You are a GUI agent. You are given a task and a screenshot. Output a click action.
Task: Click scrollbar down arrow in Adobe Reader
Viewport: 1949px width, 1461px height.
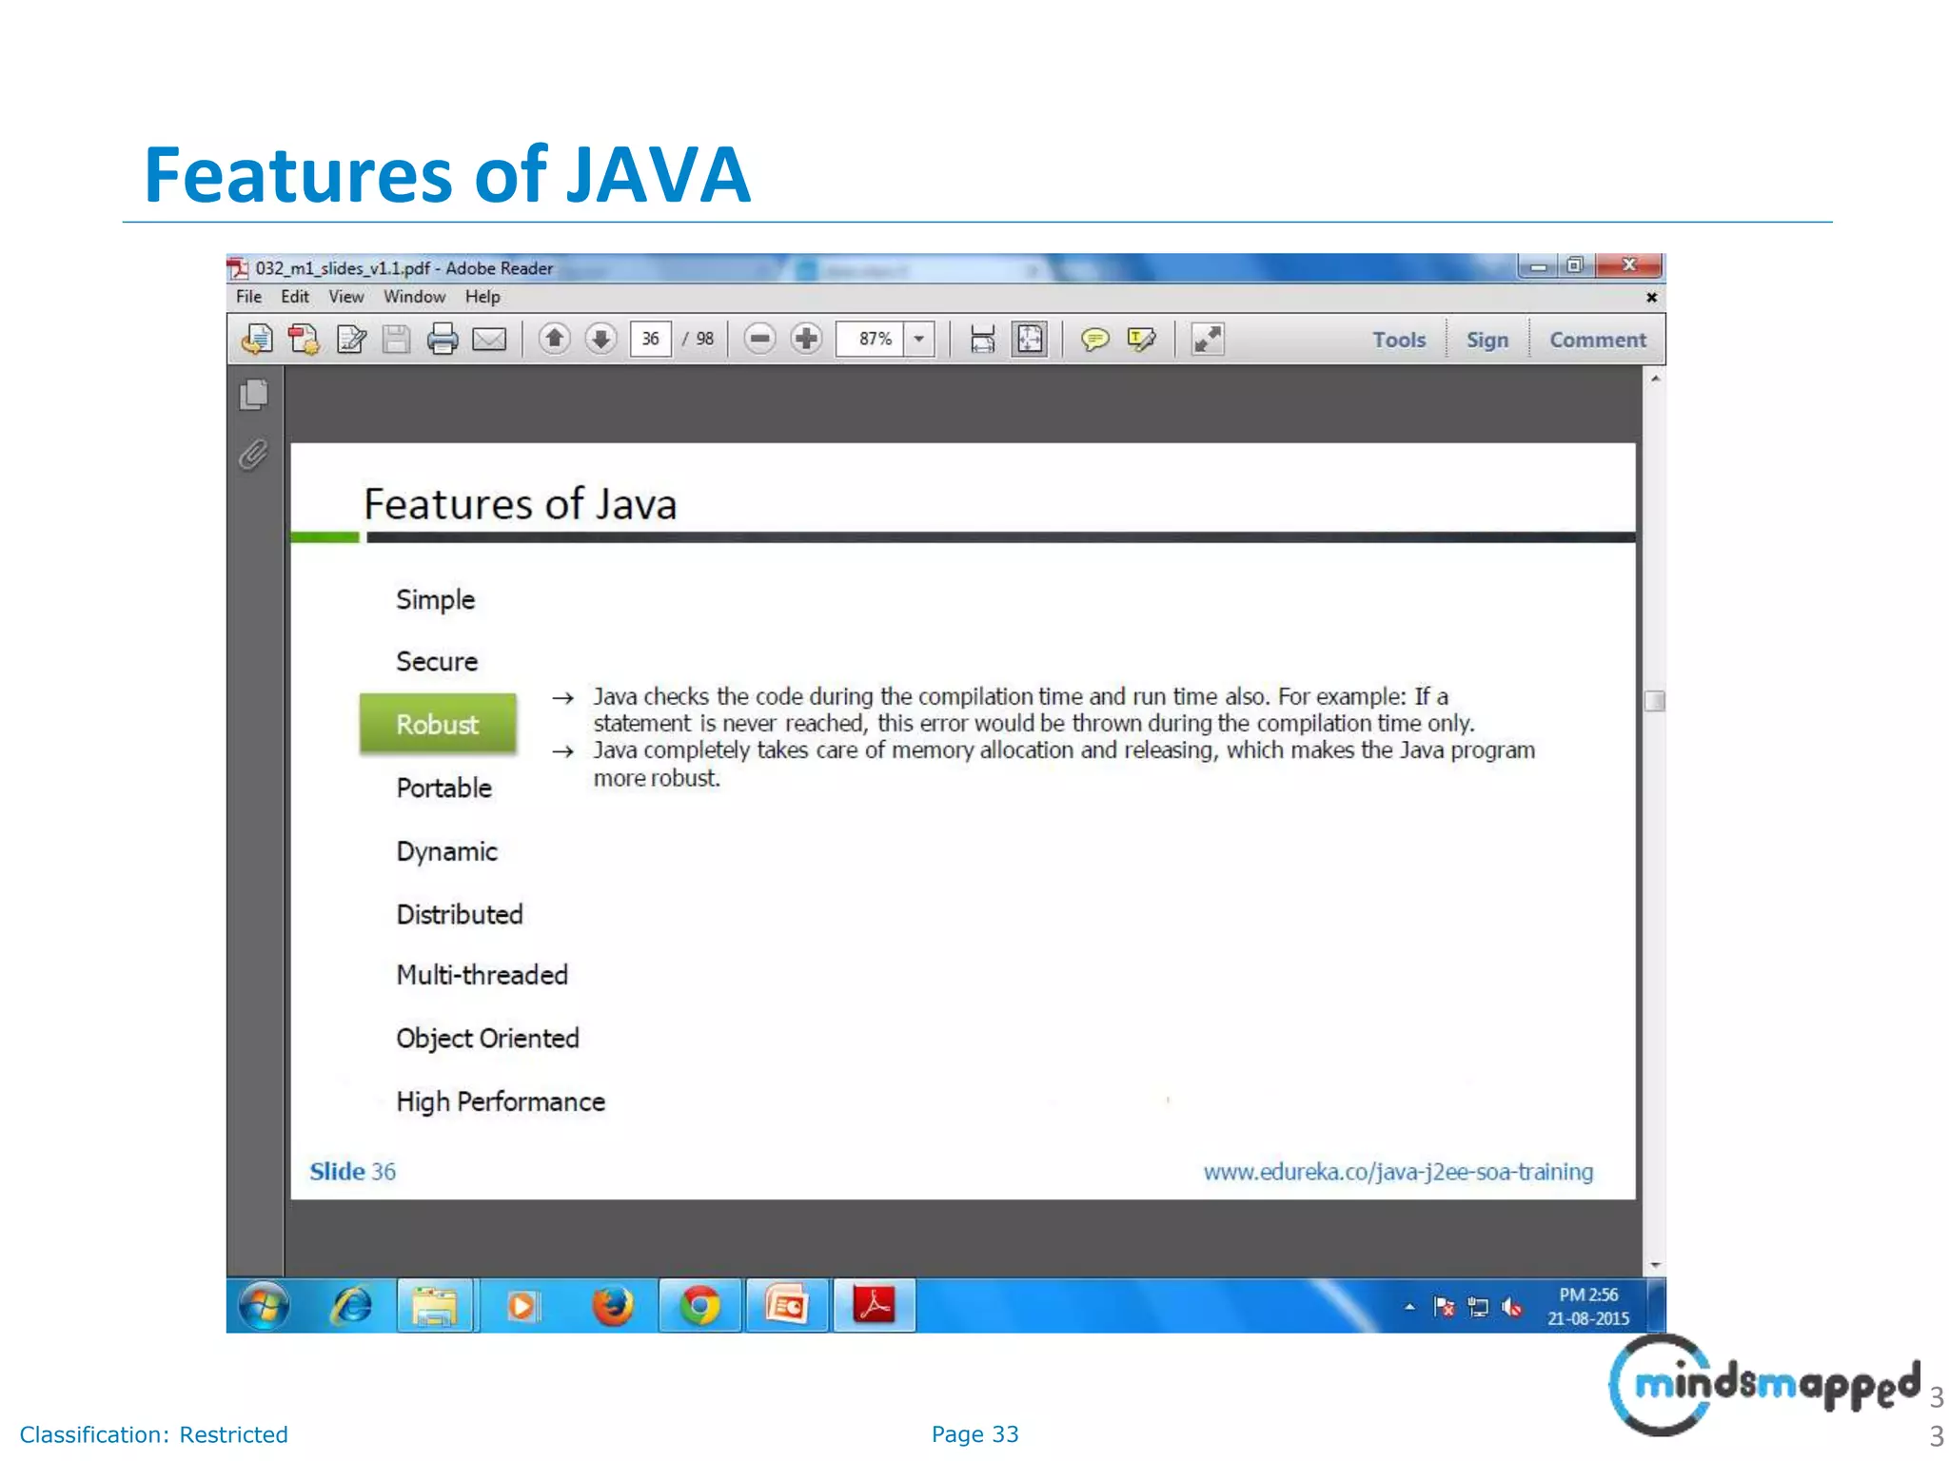pos(1656,1265)
